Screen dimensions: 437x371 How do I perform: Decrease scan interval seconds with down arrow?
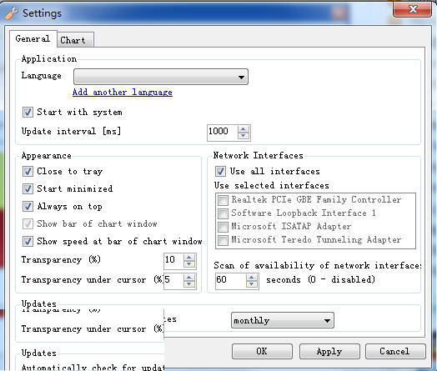click(x=252, y=283)
